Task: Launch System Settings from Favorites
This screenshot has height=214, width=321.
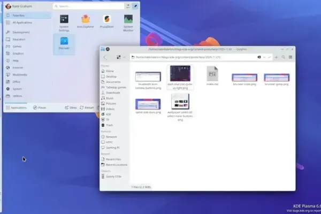Action: point(64,23)
